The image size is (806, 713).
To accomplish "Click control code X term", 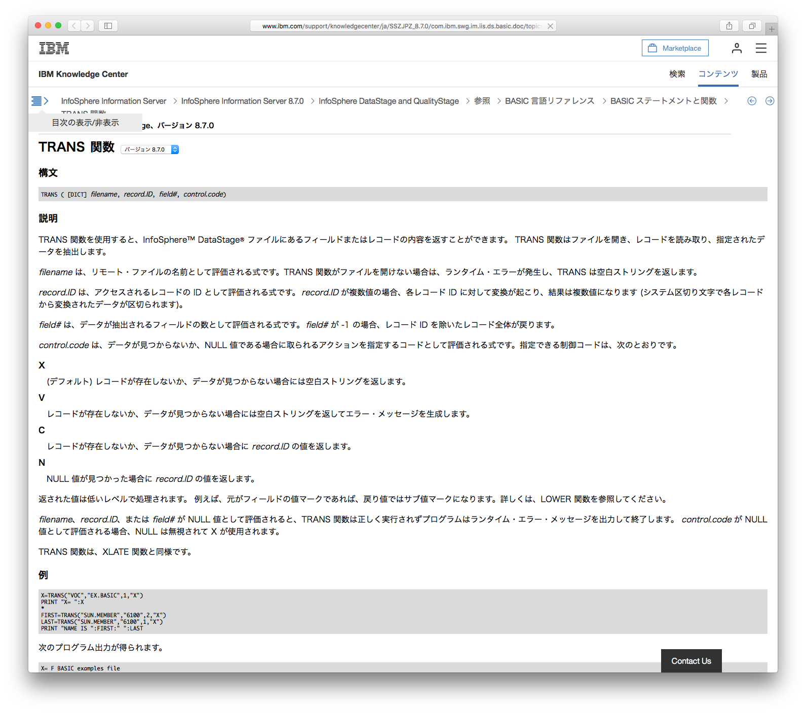I will pyautogui.click(x=42, y=365).
